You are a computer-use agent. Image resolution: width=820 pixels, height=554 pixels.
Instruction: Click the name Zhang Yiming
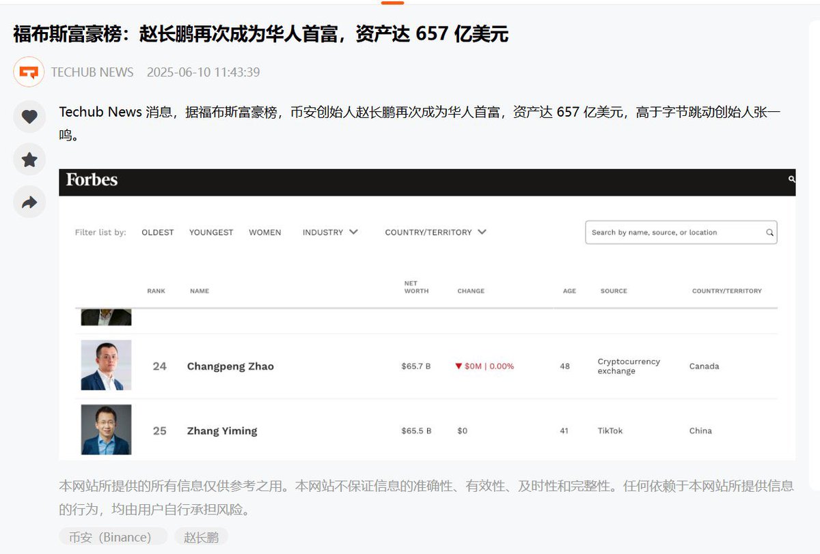[x=222, y=431]
